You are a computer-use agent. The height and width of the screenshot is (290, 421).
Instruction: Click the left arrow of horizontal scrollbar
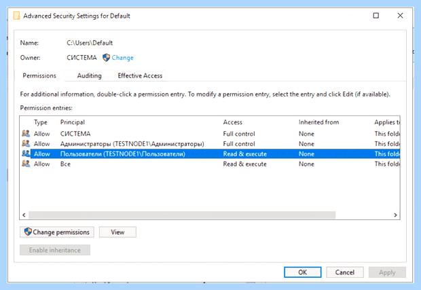pyautogui.click(x=24, y=215)
